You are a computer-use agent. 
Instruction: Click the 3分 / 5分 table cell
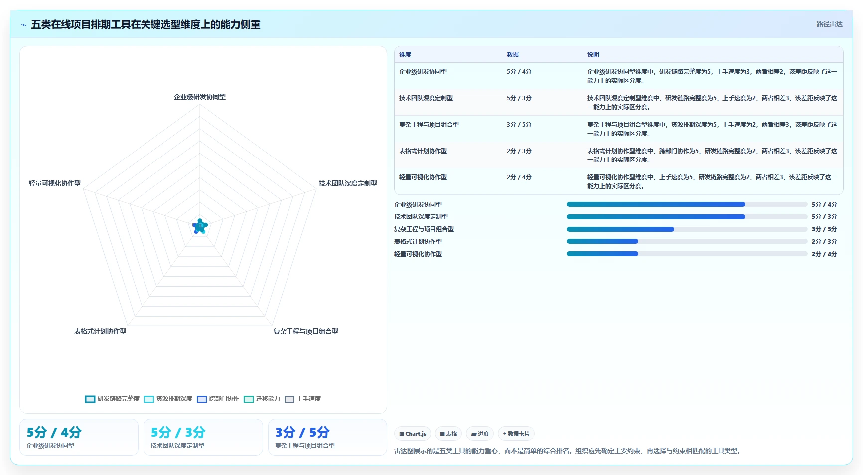point(519,125)
